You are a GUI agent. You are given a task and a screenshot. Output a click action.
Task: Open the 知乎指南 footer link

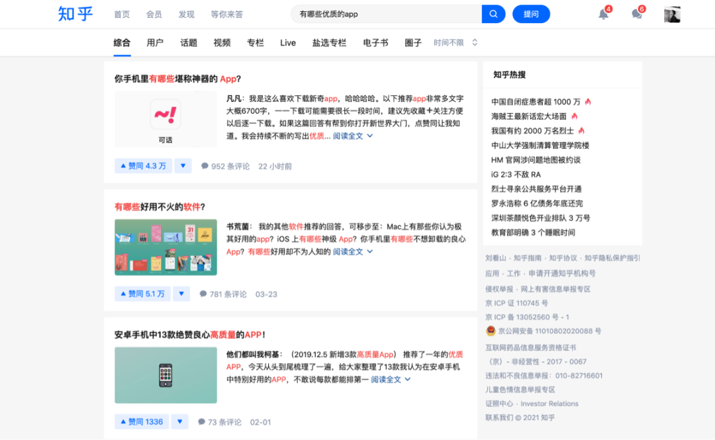pyautogui.click(x=528, y=258)
